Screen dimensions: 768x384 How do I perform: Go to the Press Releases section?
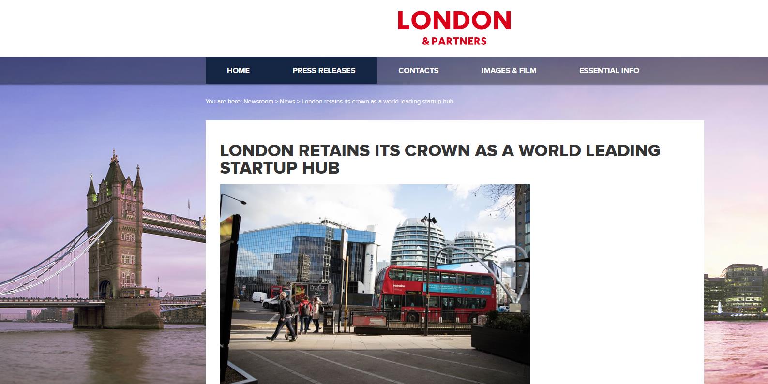pos(324,71)
